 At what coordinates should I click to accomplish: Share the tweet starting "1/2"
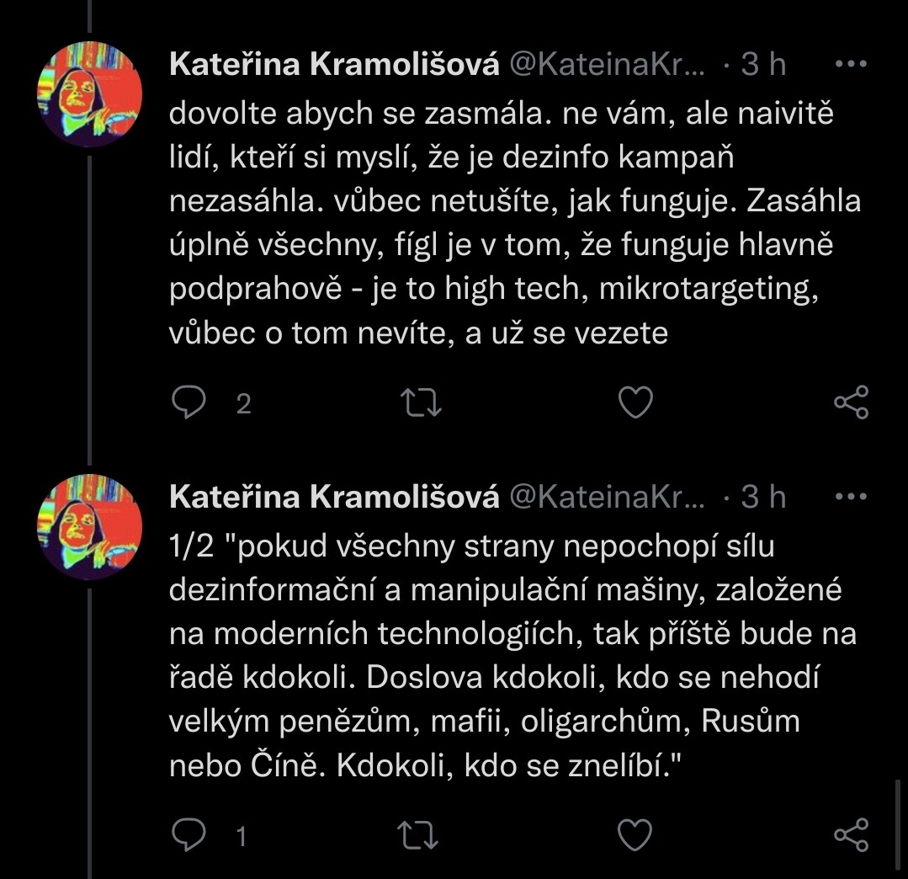(850, 835)
